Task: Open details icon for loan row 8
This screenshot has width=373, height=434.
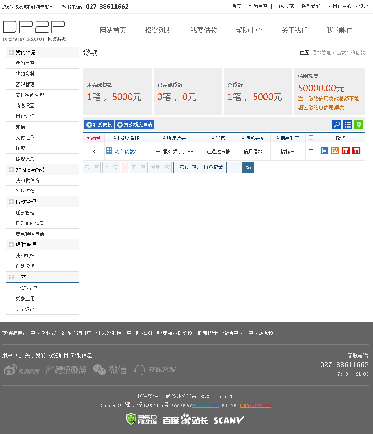Action: click(324, 151)
